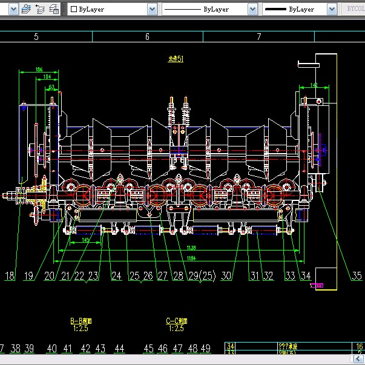Image resolution: width=365 pixels, height=365 pixels.
Task: Select the yellow title text above the drawing
Action: click(176, 59)
